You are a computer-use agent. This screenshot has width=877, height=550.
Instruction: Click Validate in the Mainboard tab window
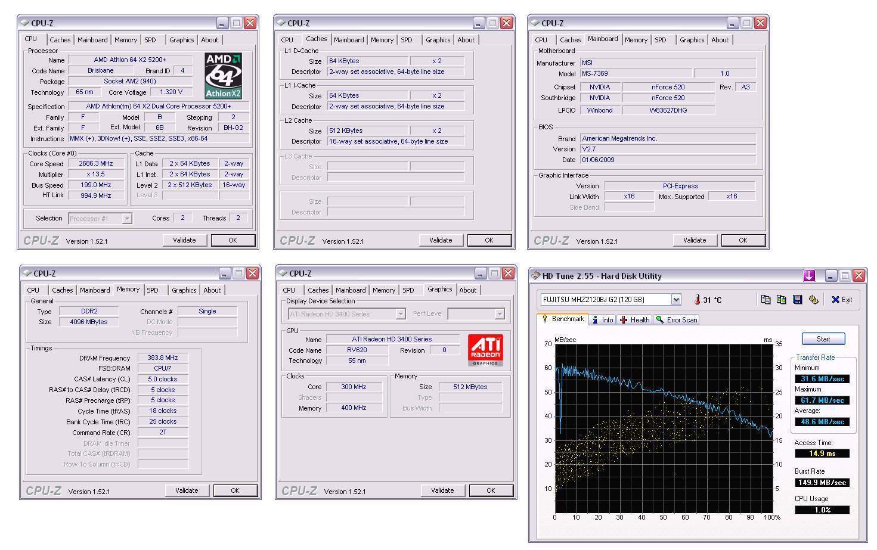tap(695, 240)
